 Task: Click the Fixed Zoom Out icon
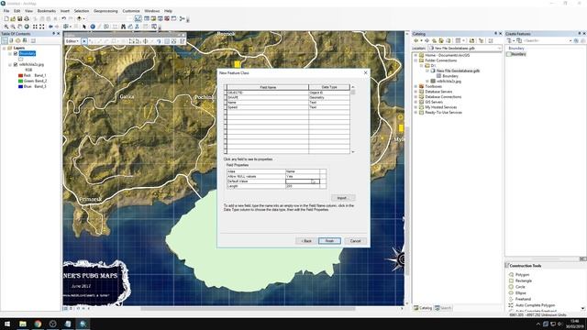point(41,27)
